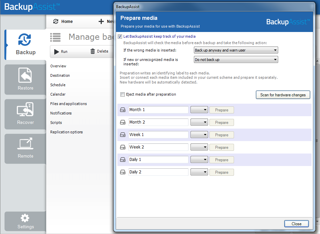Open Settings gear icon
This screenshot has height=234, width=320.
(x=25, y=218)
